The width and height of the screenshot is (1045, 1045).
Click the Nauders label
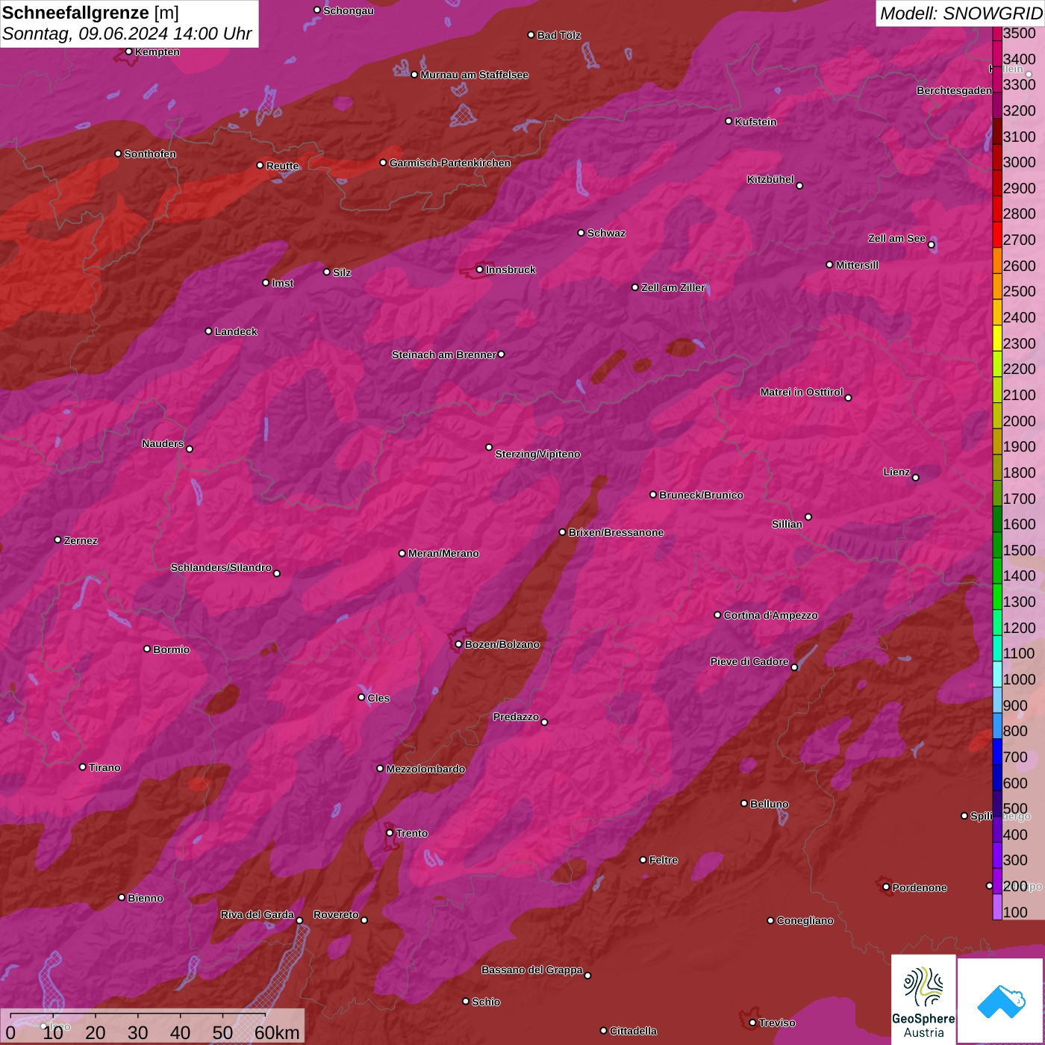click(163, 443)
